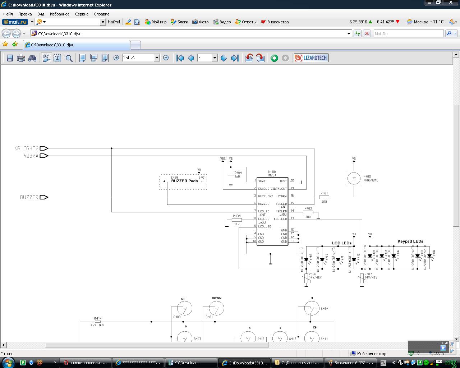Click the Print icon in DjVu toolbar
This screenshot has height=368, width=460.
tap(21, 58)
